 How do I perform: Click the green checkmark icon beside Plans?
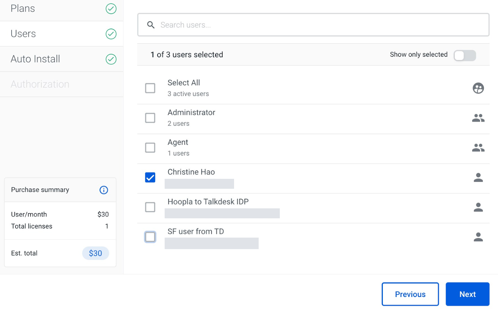click(111, 9)
